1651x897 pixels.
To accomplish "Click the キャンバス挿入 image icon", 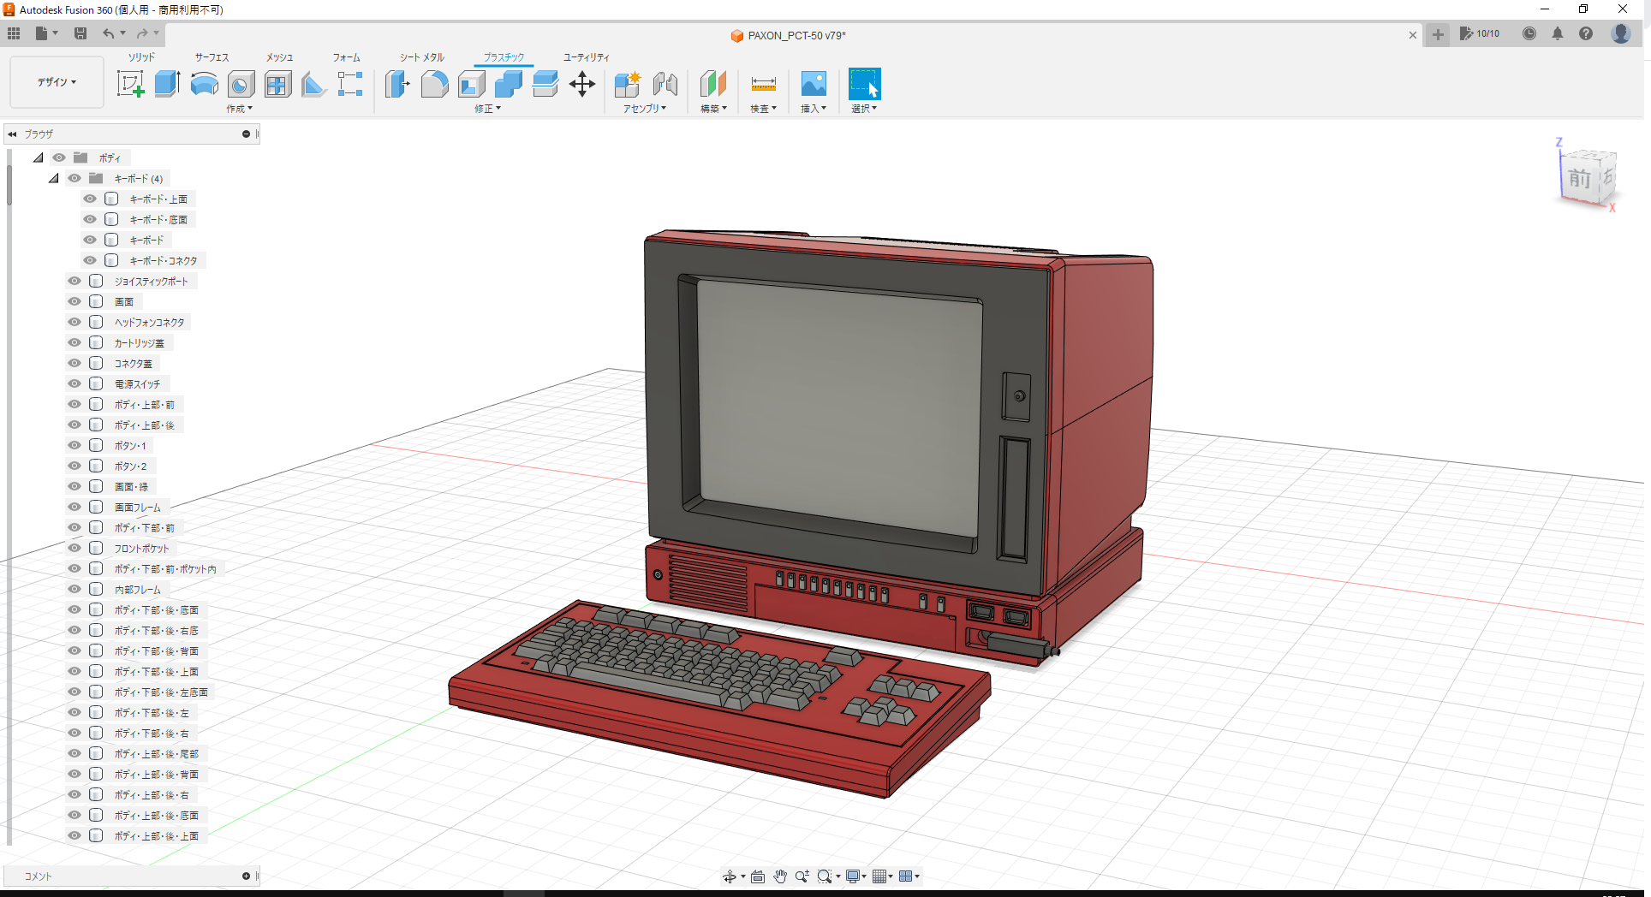I will point(813,84).
